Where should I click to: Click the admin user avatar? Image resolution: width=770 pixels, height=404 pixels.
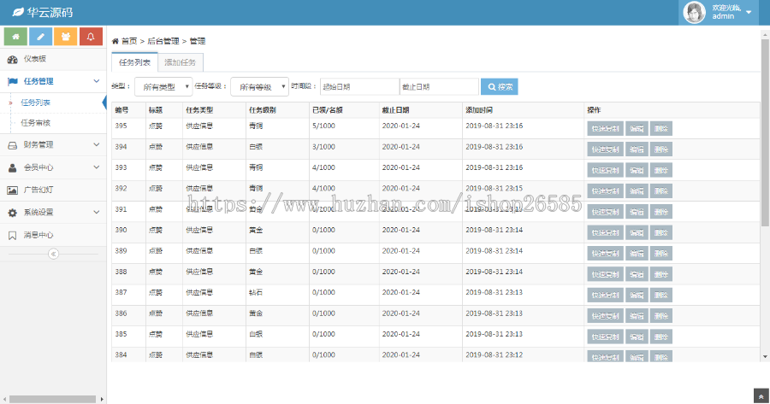(x=694, y=12)
